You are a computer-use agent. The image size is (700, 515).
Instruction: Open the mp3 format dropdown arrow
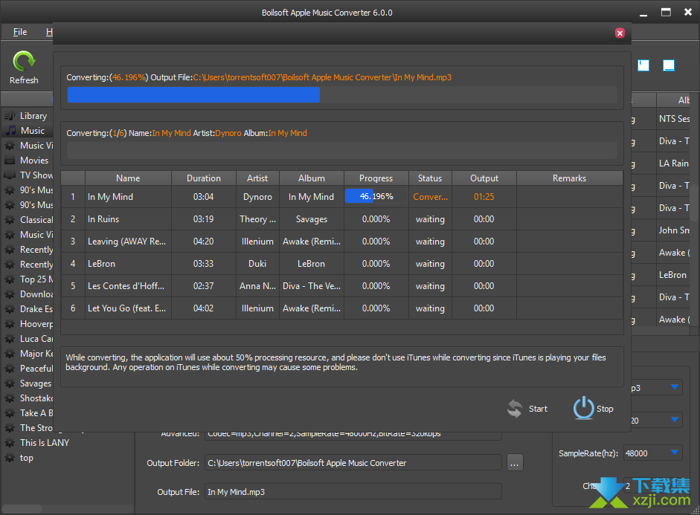click(675, 387)
